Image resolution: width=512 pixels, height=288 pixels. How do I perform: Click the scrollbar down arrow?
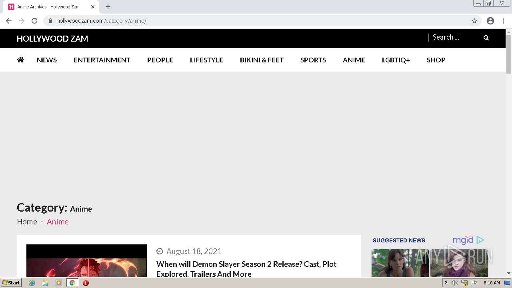tap(509, 273)
